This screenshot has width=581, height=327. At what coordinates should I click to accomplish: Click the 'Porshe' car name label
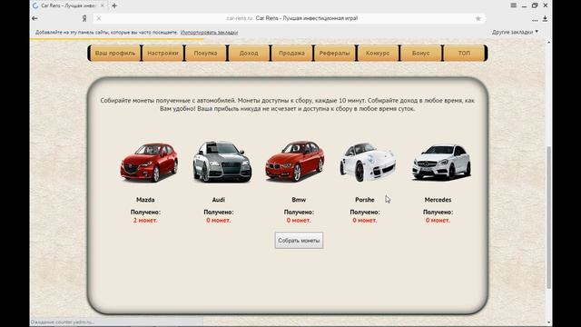(365, 200)
